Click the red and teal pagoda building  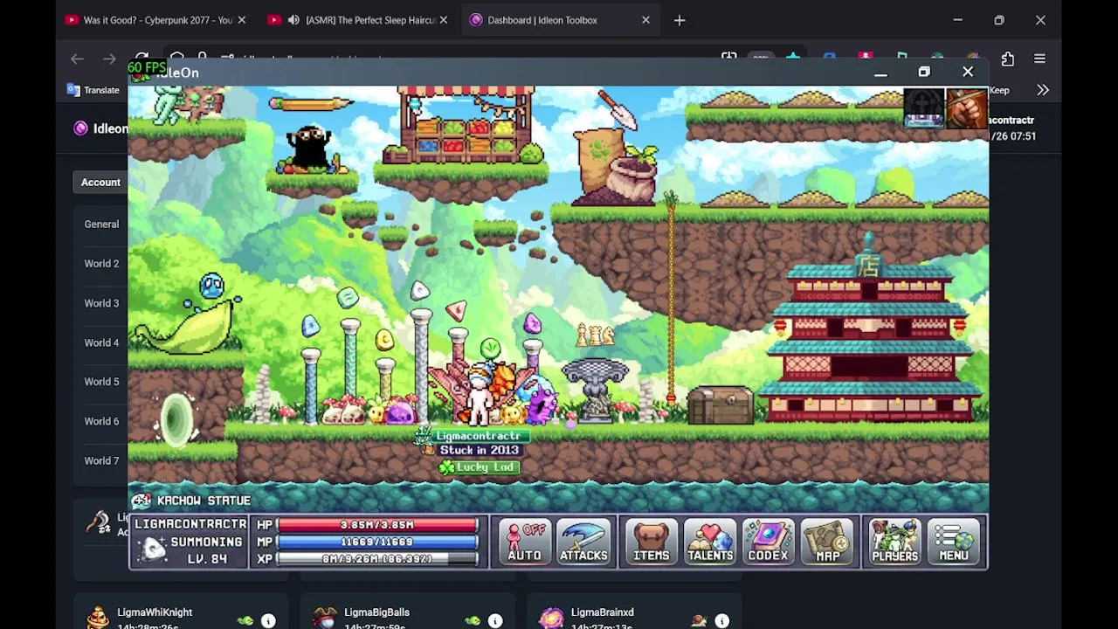coord(867,332)
